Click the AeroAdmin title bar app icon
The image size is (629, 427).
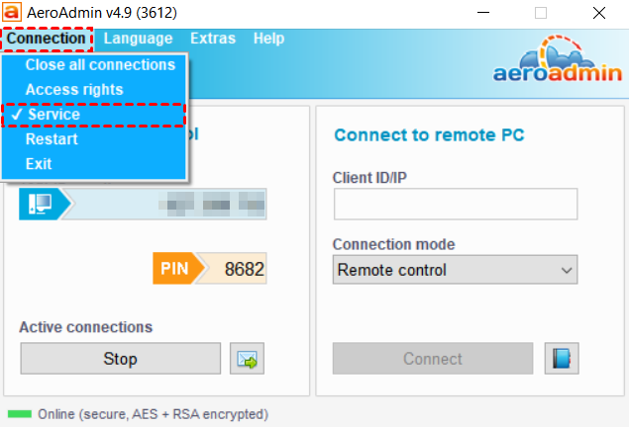pyautogui.click(x=11, y=13)
